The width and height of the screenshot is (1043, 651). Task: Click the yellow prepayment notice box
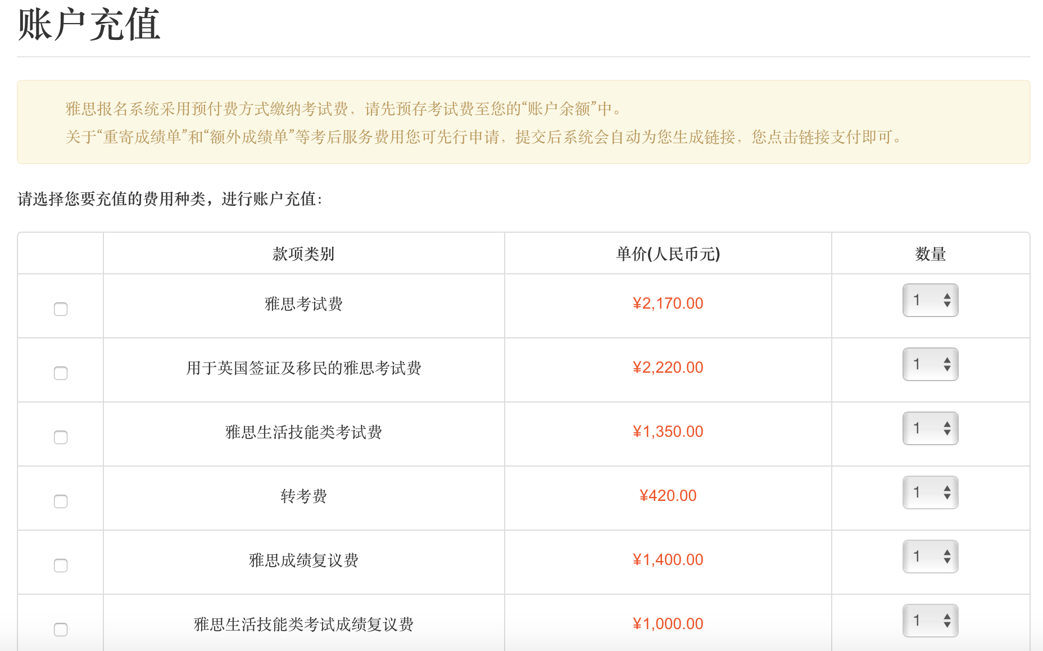(x=523, y=123)
